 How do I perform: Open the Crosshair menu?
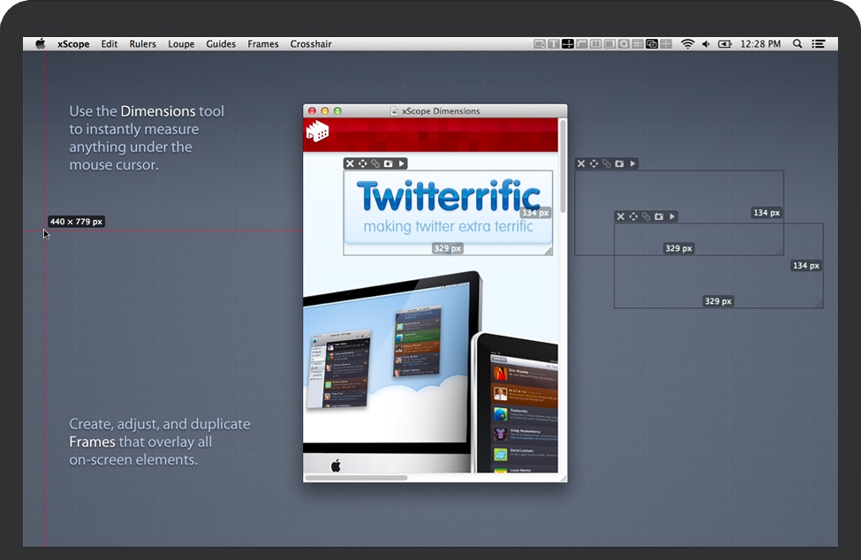311,44
